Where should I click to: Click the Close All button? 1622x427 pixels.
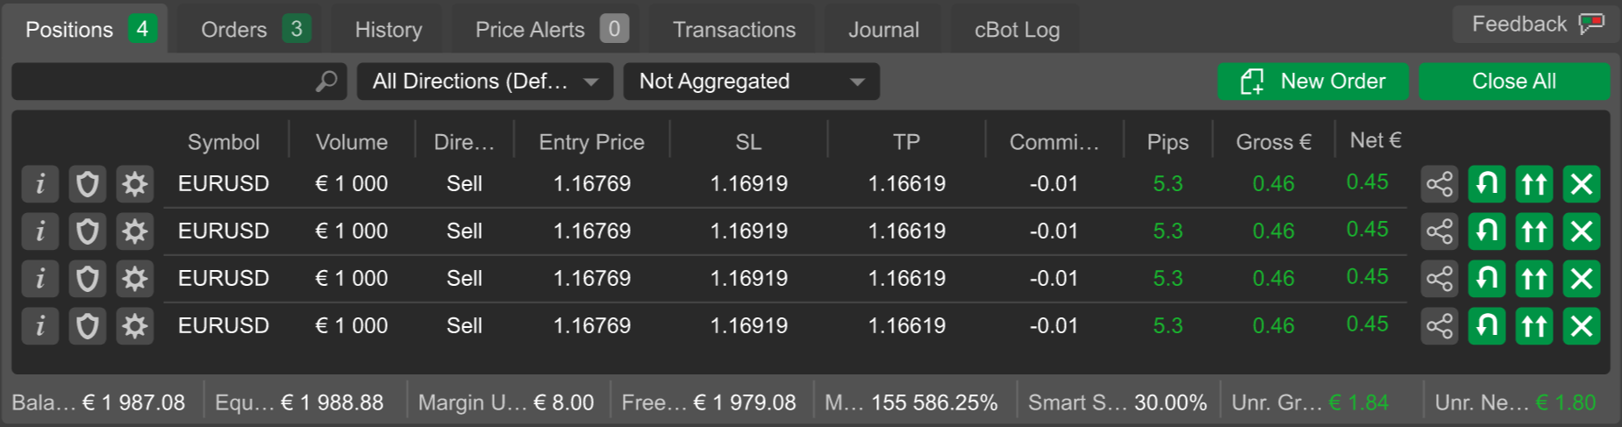coord(1514,82)
